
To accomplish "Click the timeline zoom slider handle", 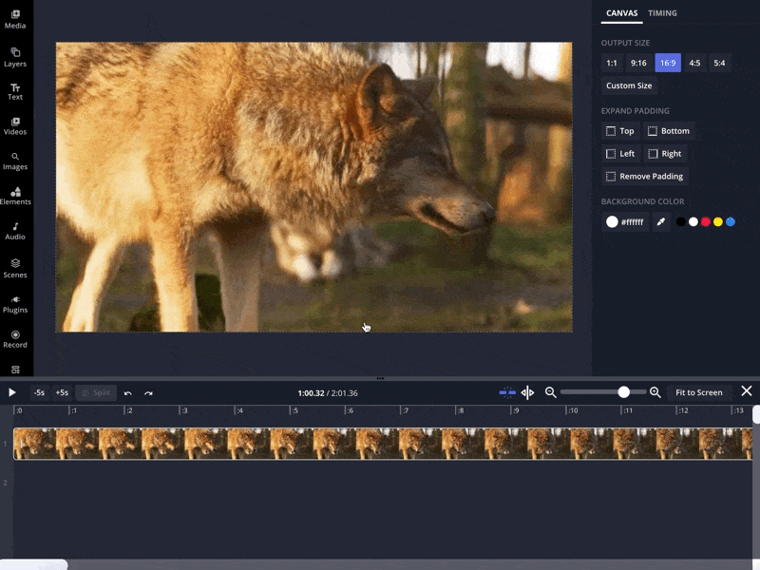I will coord(624,392).
